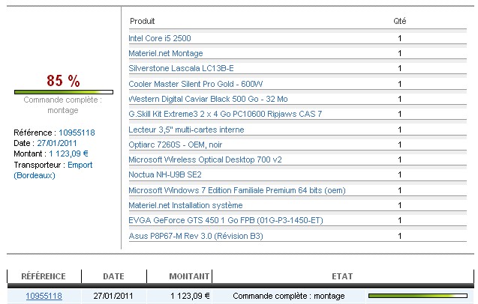Click the reference number 10955118 in left panel
The width and height of the screenshot is (478, 304).
(x=77, y=133)
